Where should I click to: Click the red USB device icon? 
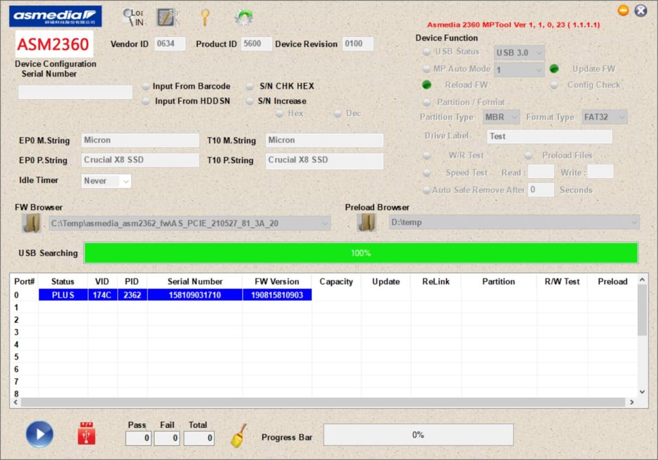click(x=86, y=434)
